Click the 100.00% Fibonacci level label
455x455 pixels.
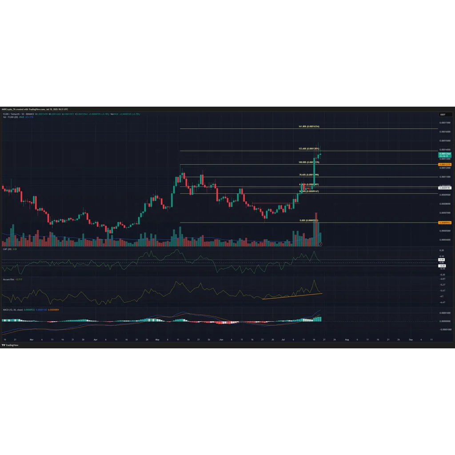309,162
